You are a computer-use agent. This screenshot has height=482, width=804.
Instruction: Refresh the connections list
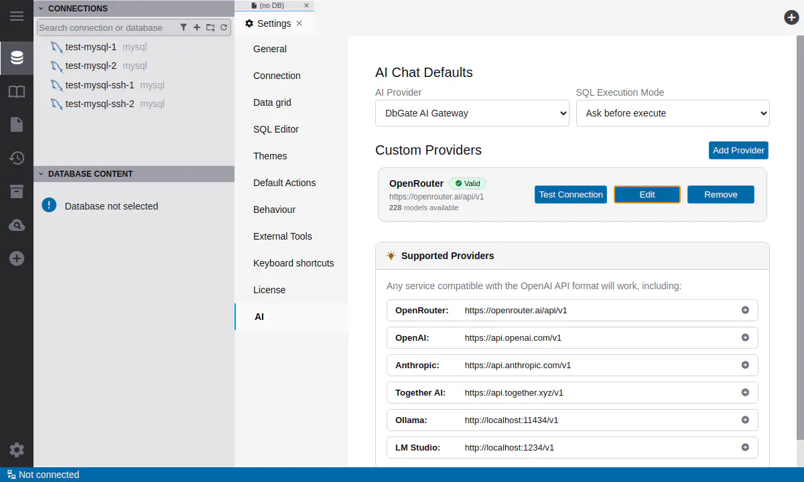(x=224, y=27)
